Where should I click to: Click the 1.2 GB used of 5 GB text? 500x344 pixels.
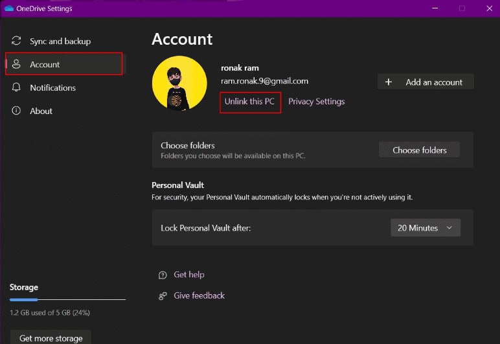coord(50,312)
